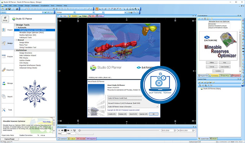The height and width of the screenshot is (143, 245).
Task: Select Mineable Shape Optimizer (MSO)
Action: coord(31,32)
